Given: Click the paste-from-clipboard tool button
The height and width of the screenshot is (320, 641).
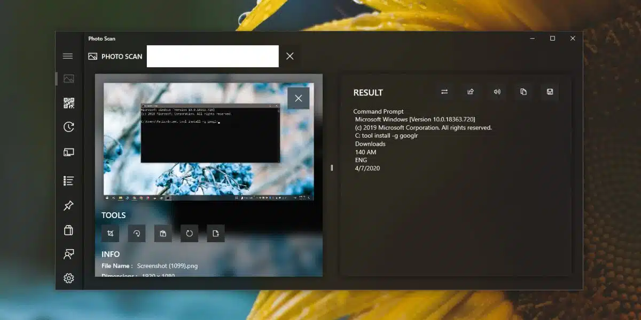Looking at the screenshot, I should coord(163,233).
